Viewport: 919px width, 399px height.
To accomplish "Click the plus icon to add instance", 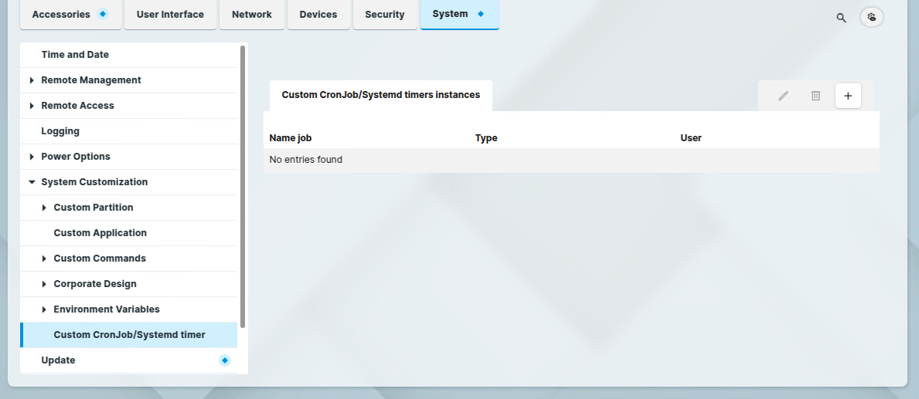I will (848, 96).
